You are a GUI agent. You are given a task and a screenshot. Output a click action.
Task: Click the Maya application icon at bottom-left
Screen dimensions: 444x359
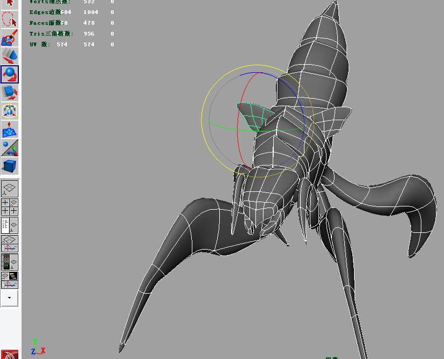(x=10, y=354)
